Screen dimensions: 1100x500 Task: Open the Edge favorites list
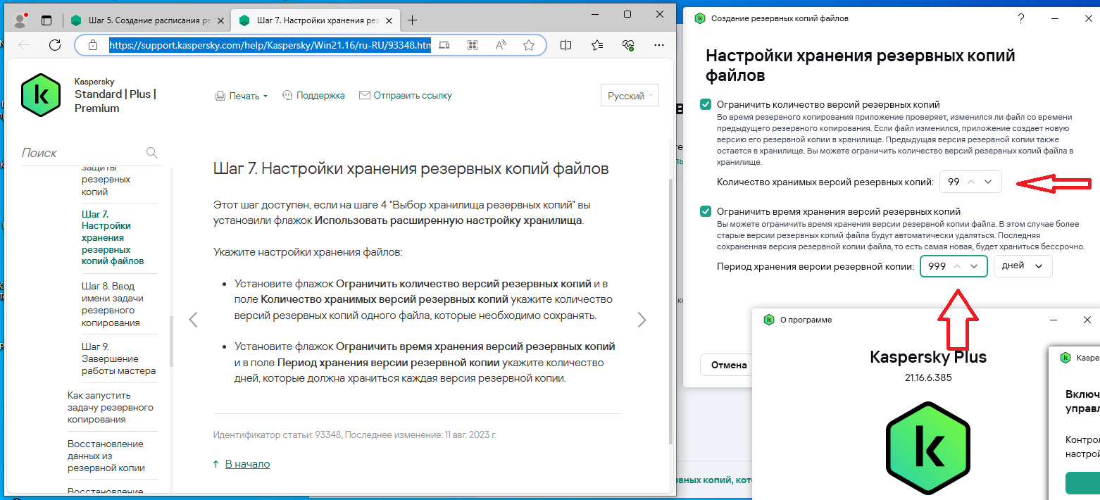(597, 45)
